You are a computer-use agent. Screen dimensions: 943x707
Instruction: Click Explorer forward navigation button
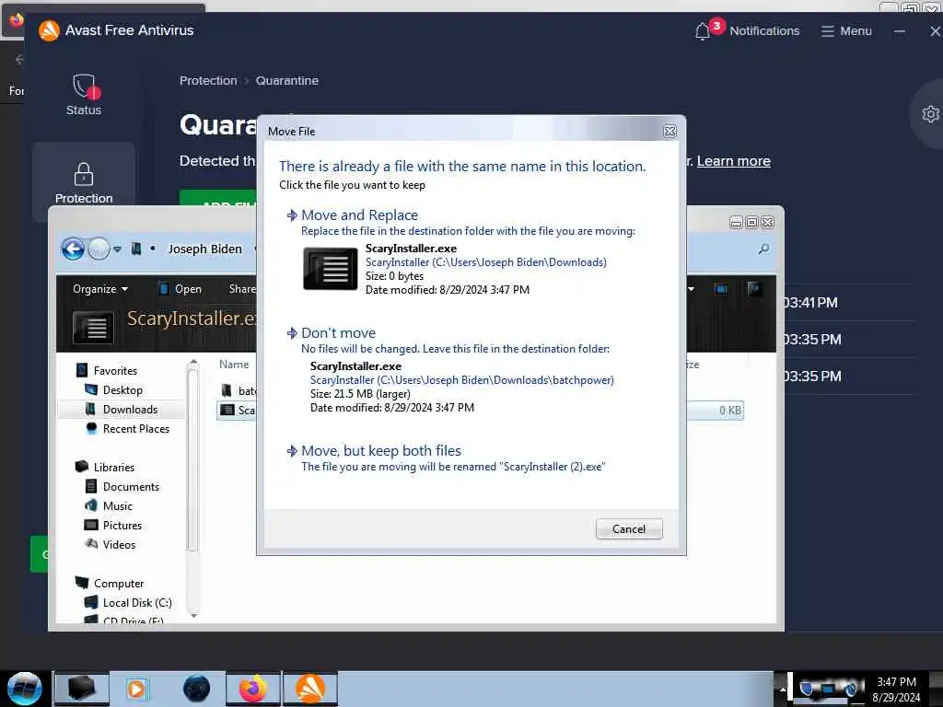pos(99,249)
